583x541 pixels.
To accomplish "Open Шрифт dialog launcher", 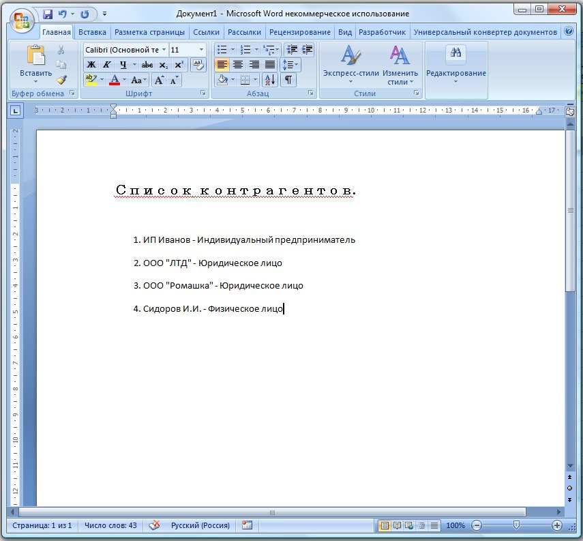I will (203, 93).
